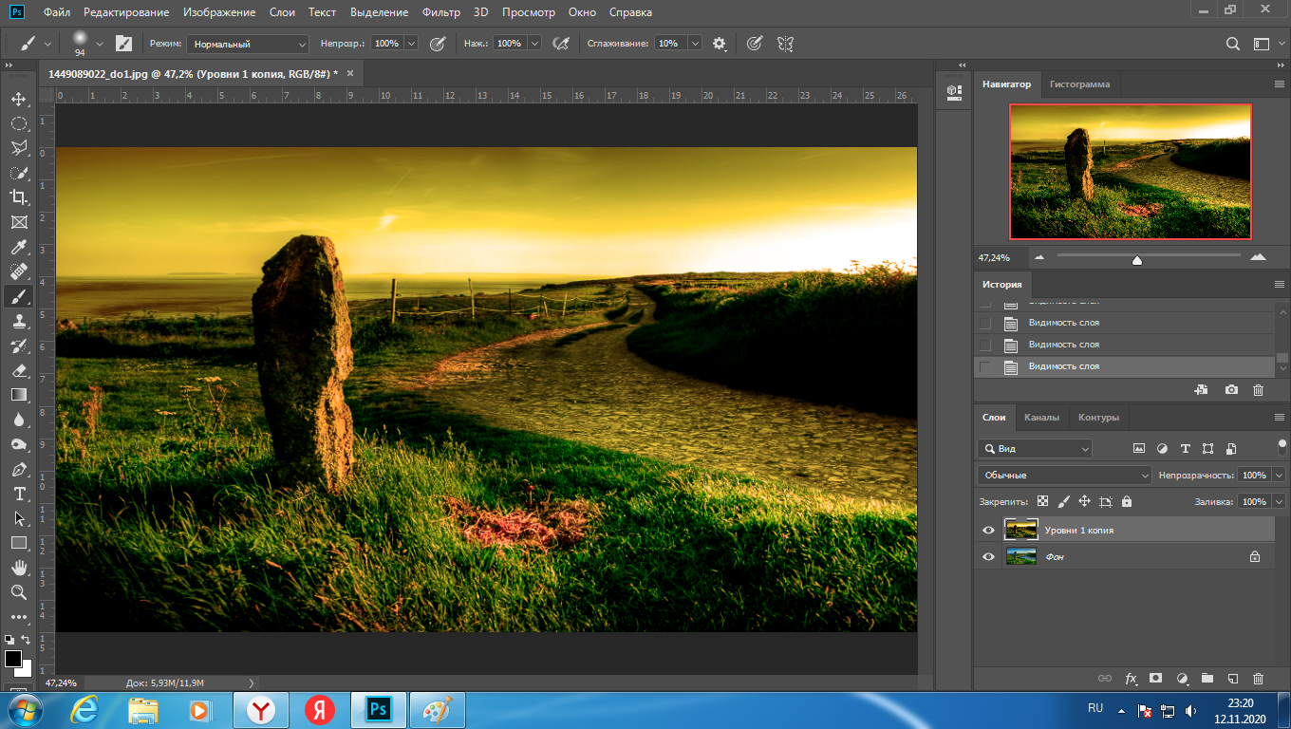Click the foreground color swatch
Viewport: 1291px width, 729px height.
click(x=12, y=658)
